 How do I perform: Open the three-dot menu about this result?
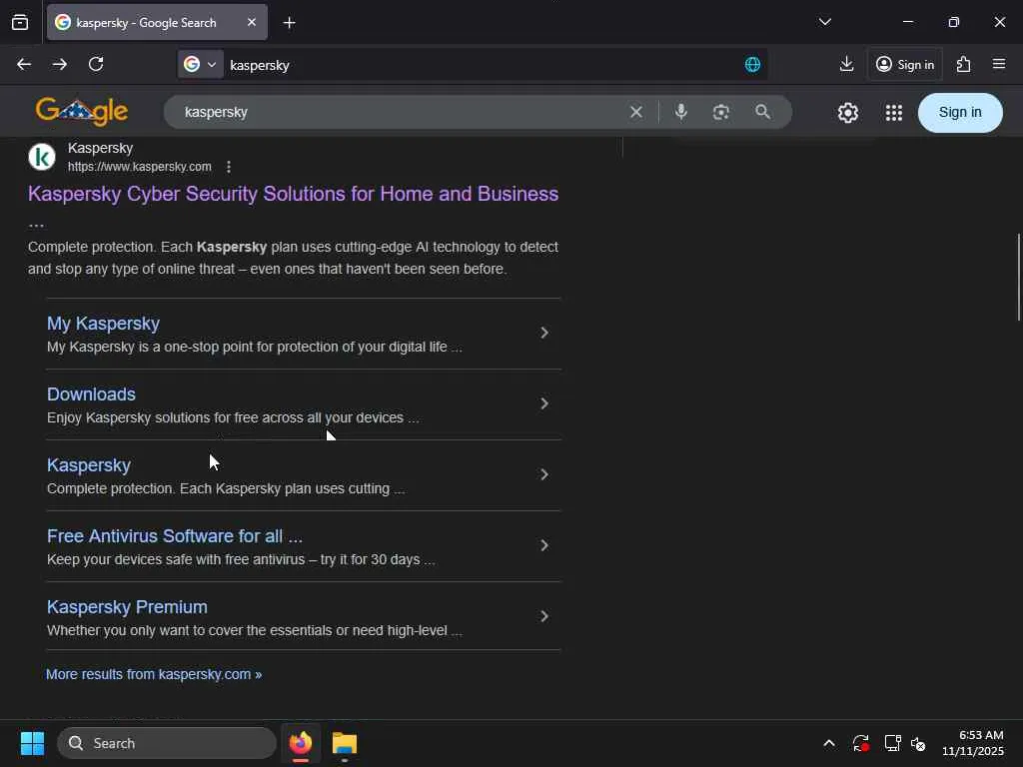click(x=229, y=167)
